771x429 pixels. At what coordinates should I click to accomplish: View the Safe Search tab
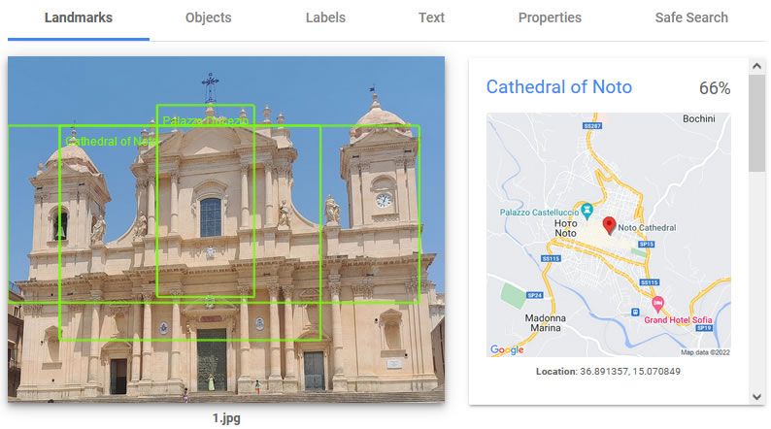click(x=690, y=17)
